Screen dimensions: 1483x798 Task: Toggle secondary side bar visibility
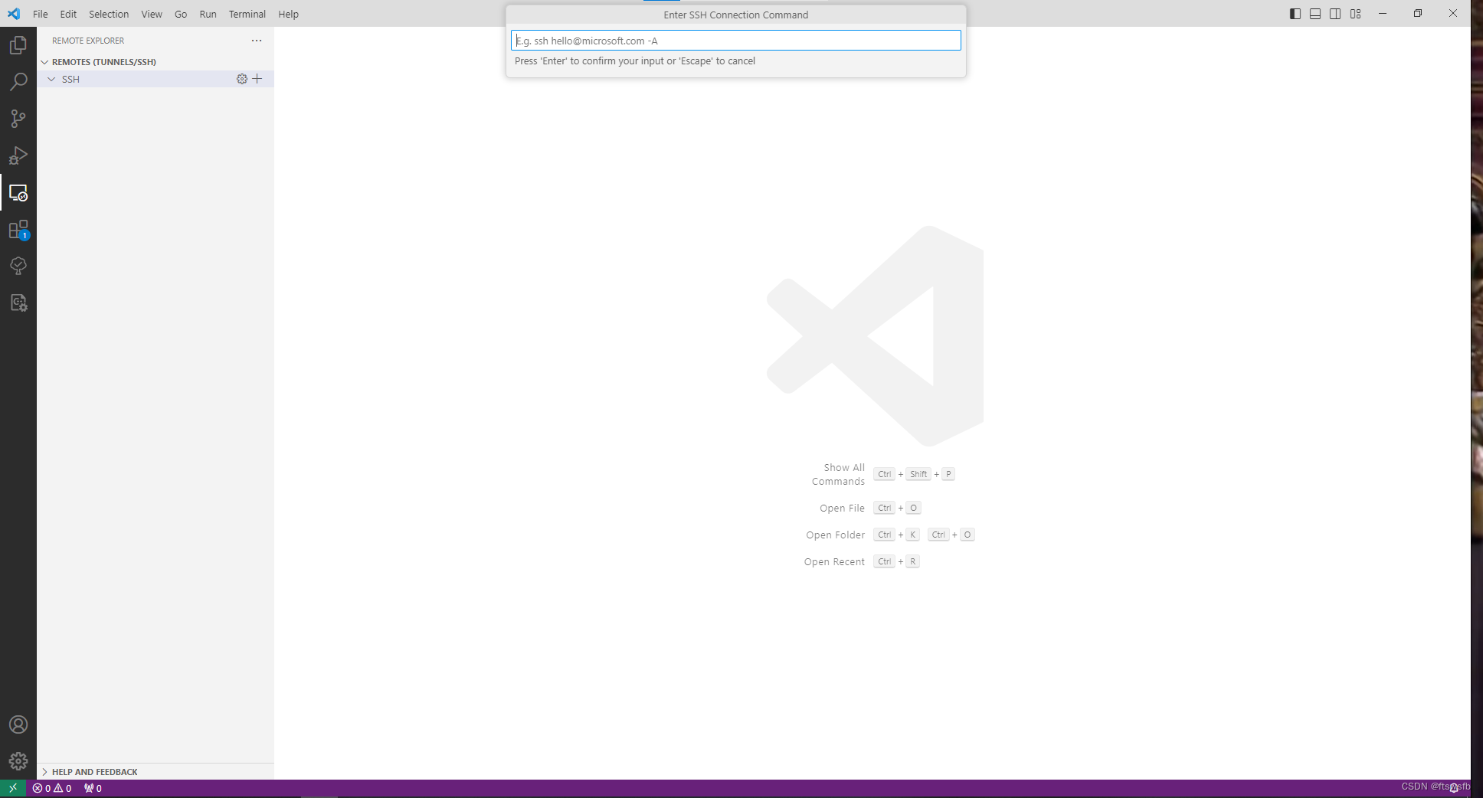tap(1335, 14)
